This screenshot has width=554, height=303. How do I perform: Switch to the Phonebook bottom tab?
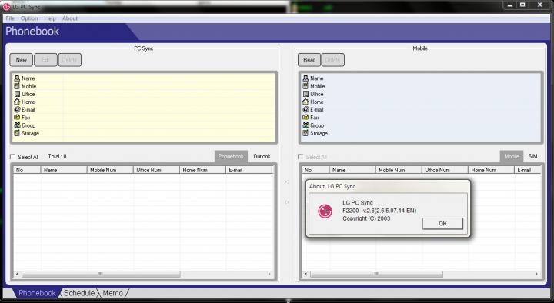pos(37,293)
